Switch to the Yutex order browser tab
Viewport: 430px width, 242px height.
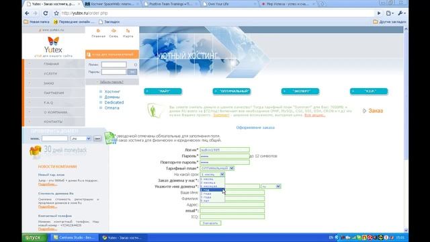[52, 4]
